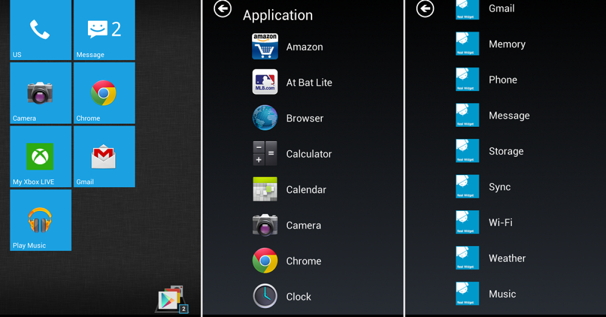Image resolution: width=606 pixels, height=317 pixels.
Task: Open the Gmail tile on home screen
Action: pos(104,156)
